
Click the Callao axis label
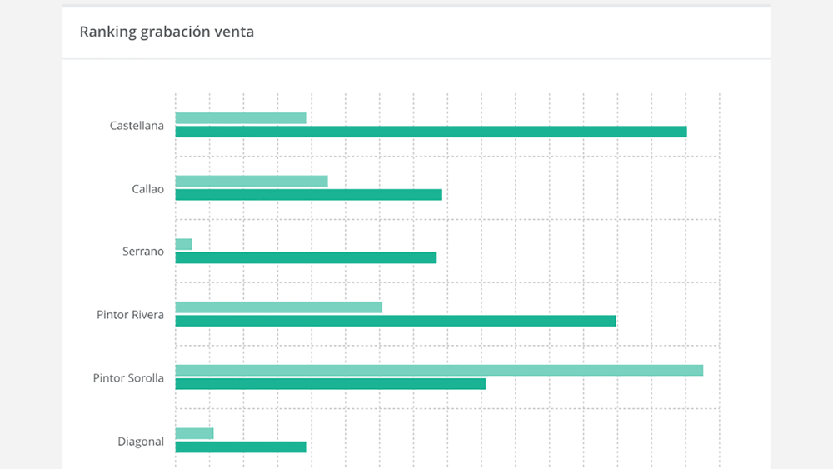pos(147,189)
